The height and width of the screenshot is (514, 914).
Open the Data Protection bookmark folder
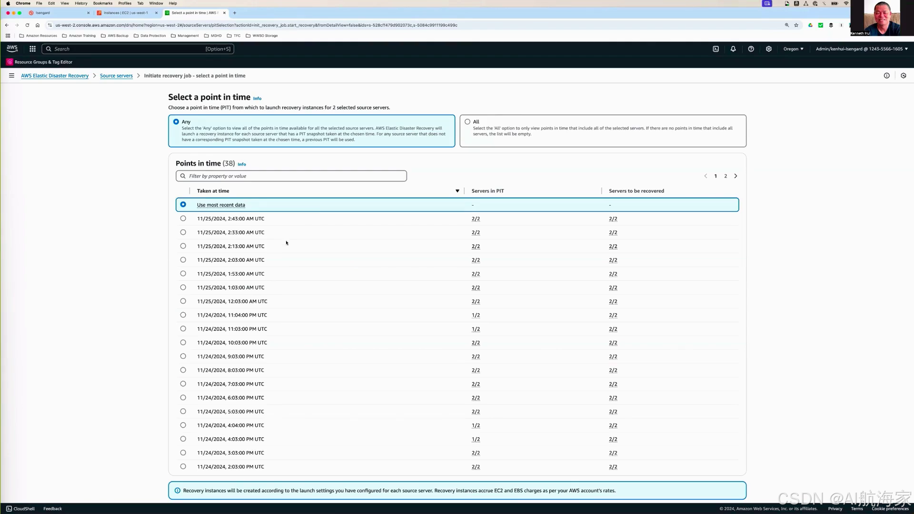[150, 36]
